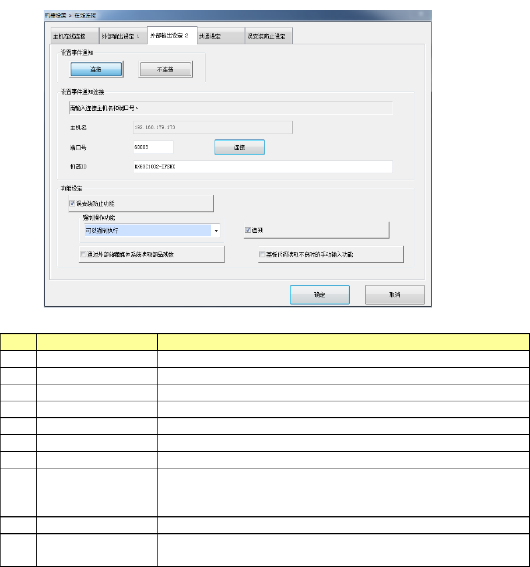Open the 外部输出设定 1 tab
The image size is (530, 567).
point(123,36)
